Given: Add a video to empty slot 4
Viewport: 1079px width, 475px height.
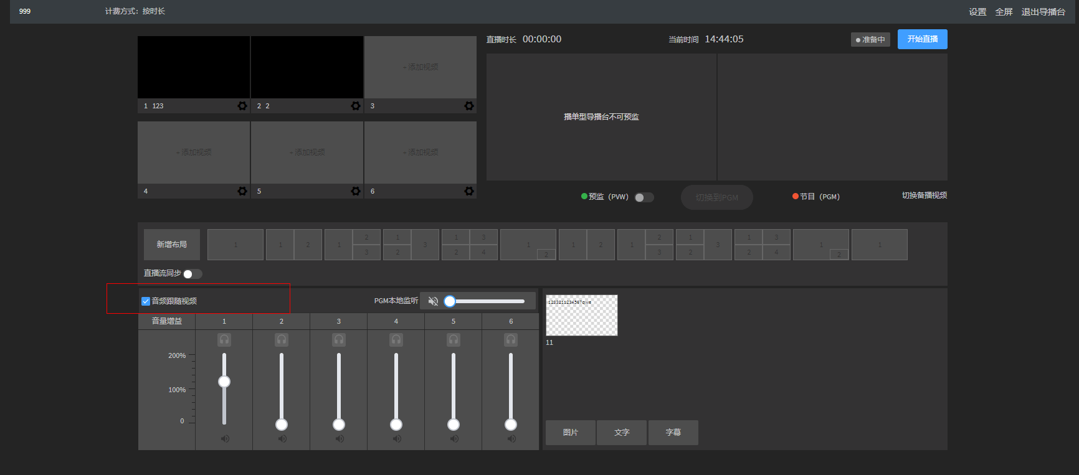Looking at the screenshot, I should coord(194,153).
